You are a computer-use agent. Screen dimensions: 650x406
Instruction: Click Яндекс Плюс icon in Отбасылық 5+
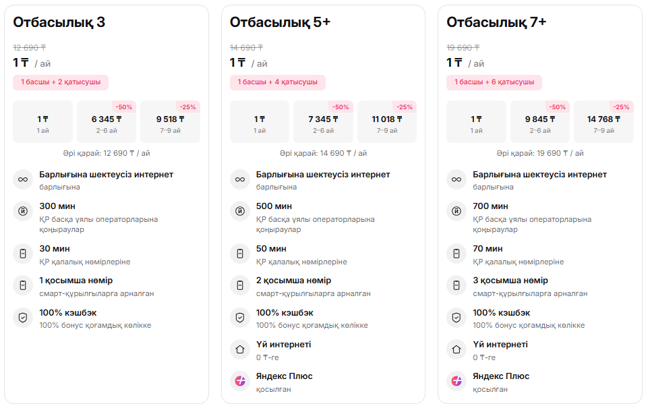239,381
